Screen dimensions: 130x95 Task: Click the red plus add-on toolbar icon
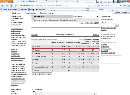[11, 6]
